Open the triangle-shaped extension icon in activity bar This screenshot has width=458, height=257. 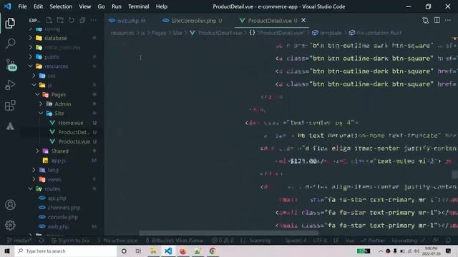[10, 126]
